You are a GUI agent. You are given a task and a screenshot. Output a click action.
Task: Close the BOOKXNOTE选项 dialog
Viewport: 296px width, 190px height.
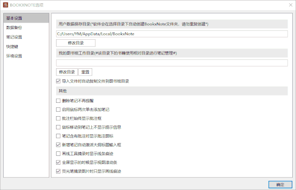pos(290,5)
